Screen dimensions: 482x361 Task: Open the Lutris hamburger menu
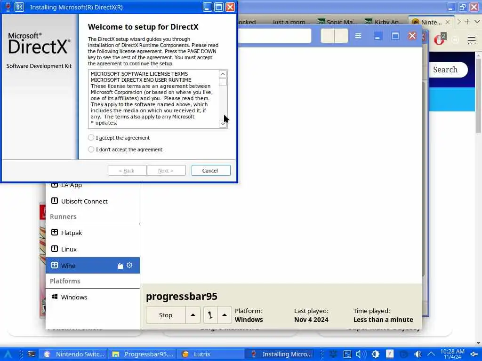(x=358, y=36)
